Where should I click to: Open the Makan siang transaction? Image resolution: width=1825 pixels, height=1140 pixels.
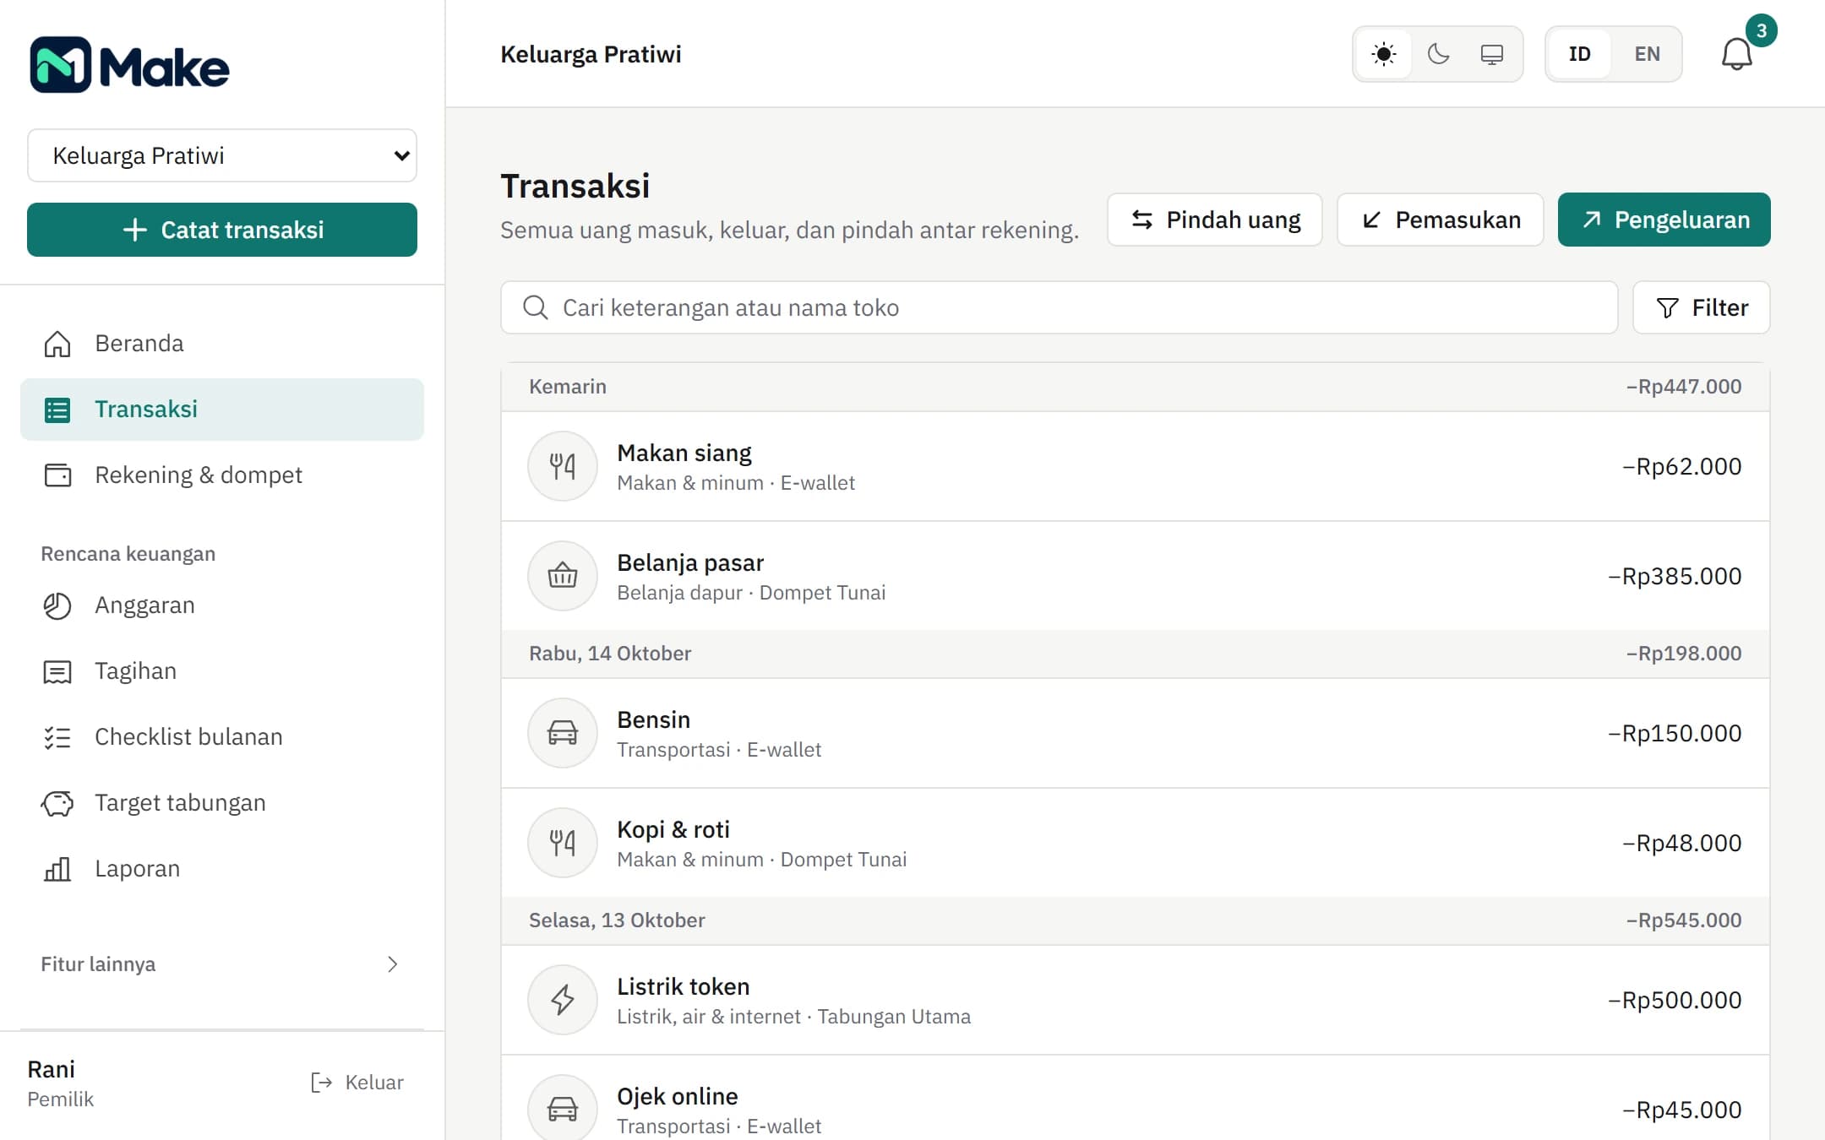pos(1136,466)
